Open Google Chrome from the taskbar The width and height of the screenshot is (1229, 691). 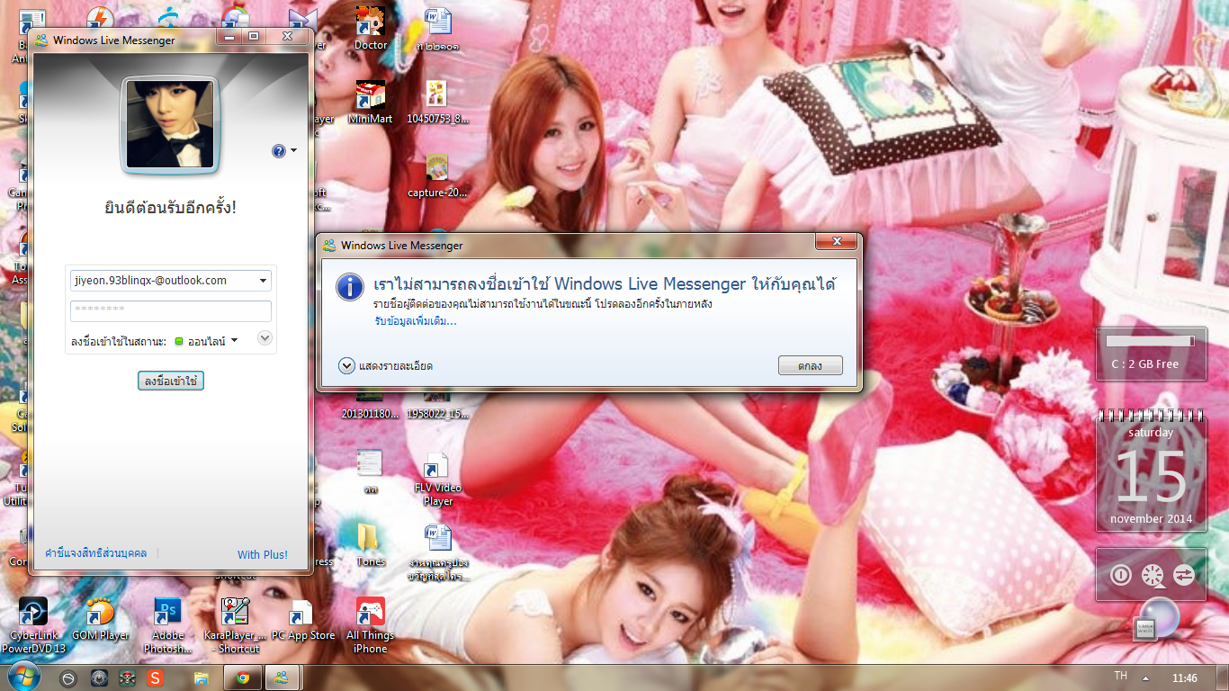click(x=243, y=678)
